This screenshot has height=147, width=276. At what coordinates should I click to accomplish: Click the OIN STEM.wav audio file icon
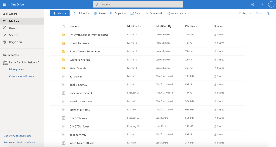(64, 118)
